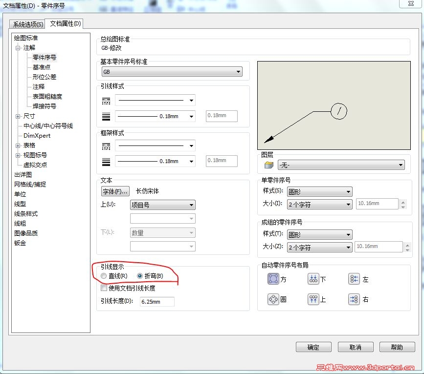Click the balloon leader preview image
The image size is (424, 374).
334,105
